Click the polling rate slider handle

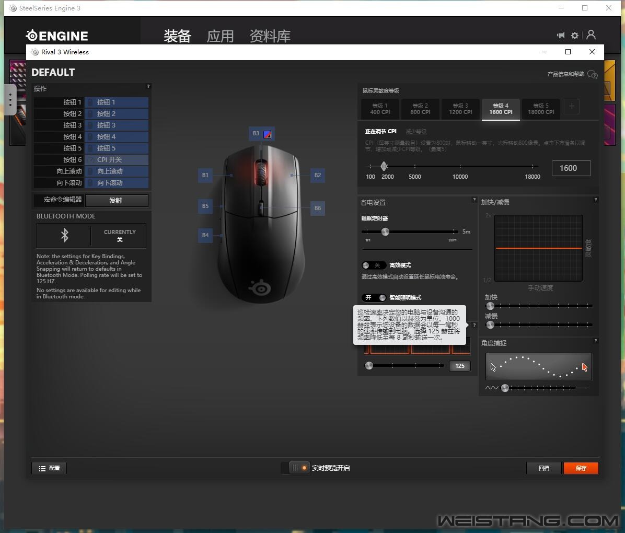[x=369, y=366]
